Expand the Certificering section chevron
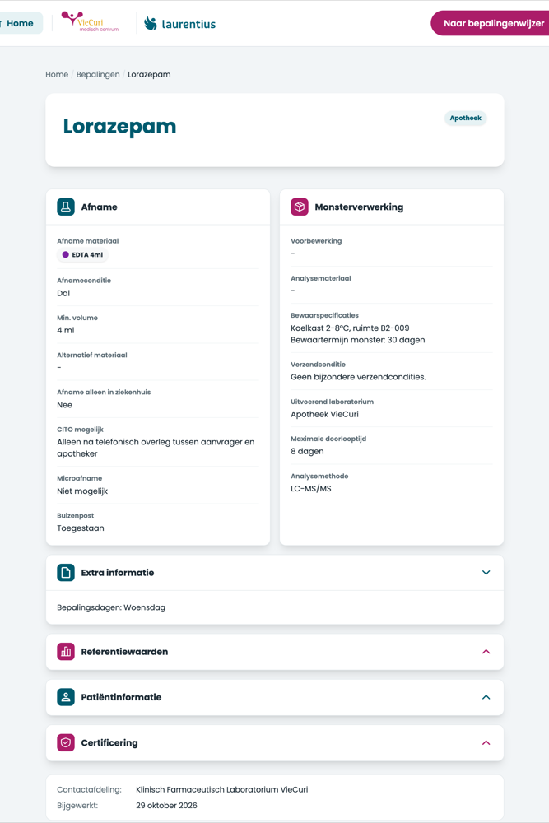The image size is (549, 823). (x=486, y=742)
